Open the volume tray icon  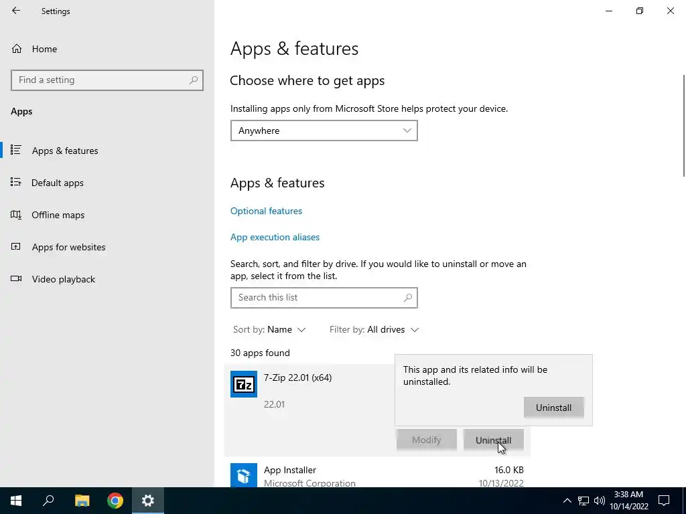click(x=600, y=501)
